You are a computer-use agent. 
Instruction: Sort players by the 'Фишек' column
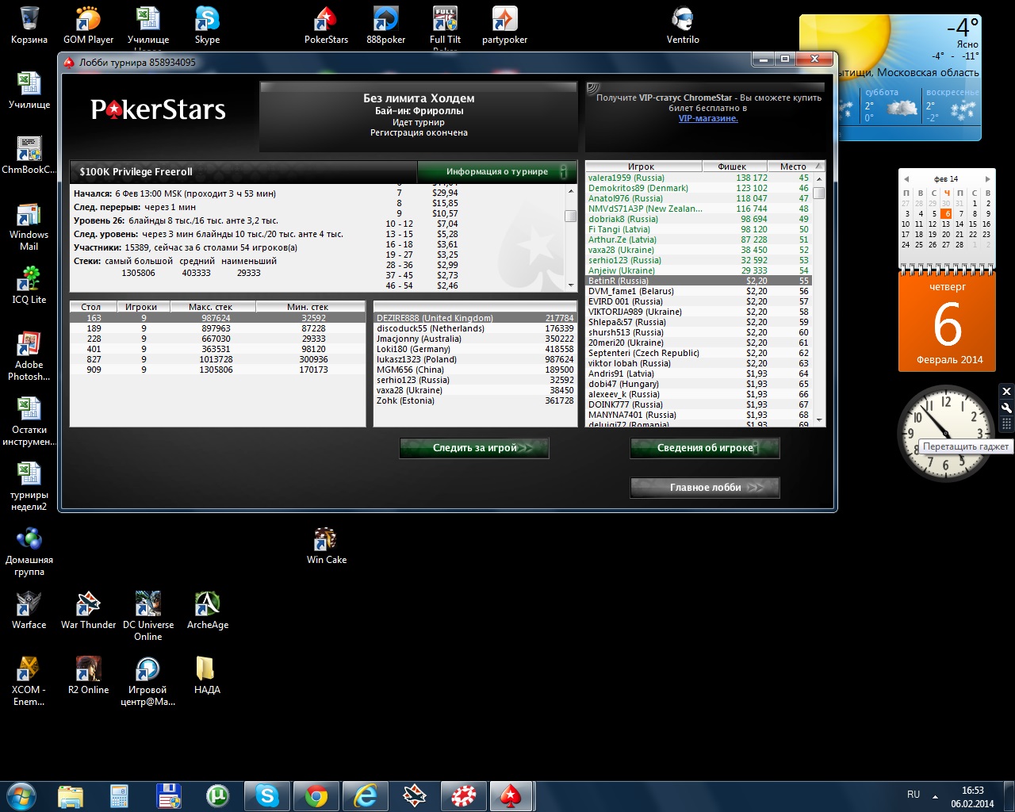coord(733,167)
